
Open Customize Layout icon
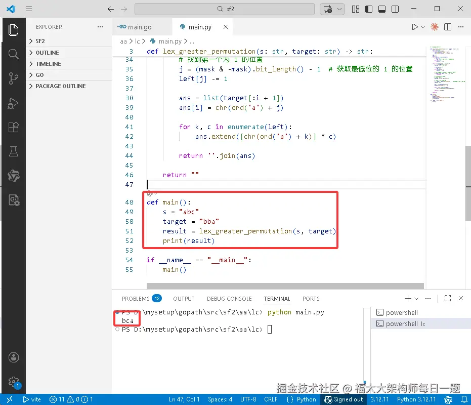[x=356, y=9]
